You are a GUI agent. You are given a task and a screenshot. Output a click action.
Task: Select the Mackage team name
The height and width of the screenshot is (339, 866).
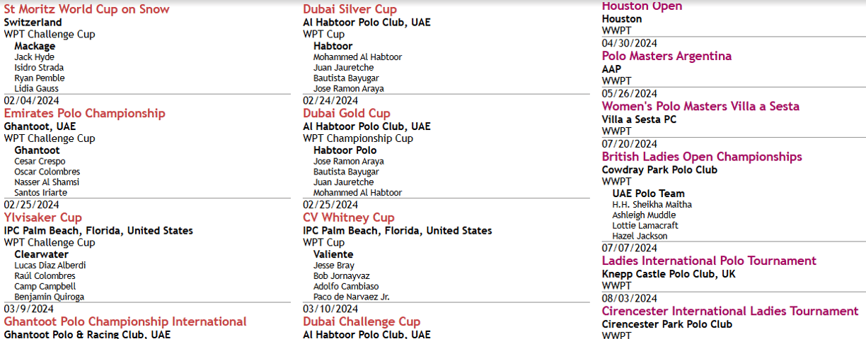tap(35, 46)
